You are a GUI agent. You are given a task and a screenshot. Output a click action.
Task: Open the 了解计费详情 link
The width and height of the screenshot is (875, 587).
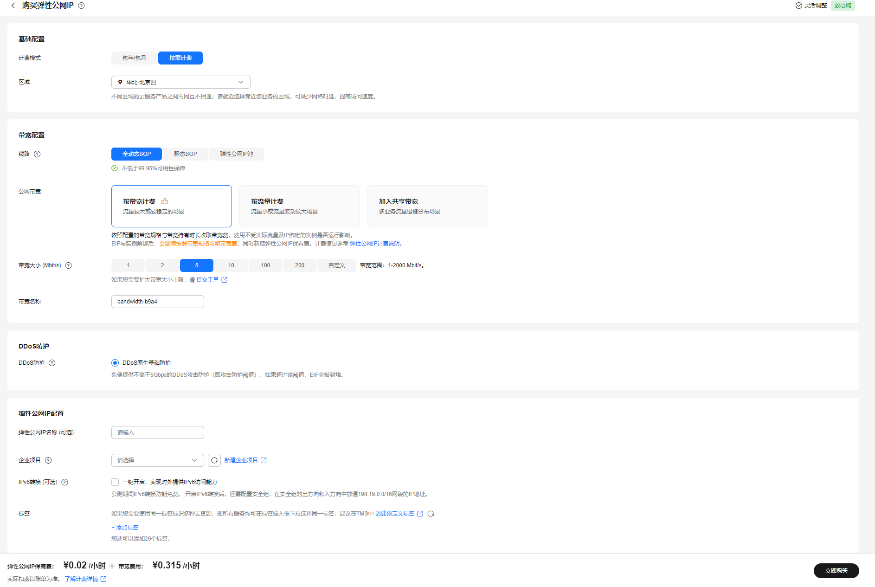(x=82, y=579)
